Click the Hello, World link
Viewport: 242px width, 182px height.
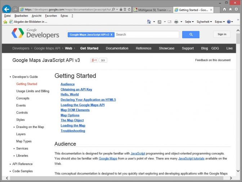tap(70, 95)
